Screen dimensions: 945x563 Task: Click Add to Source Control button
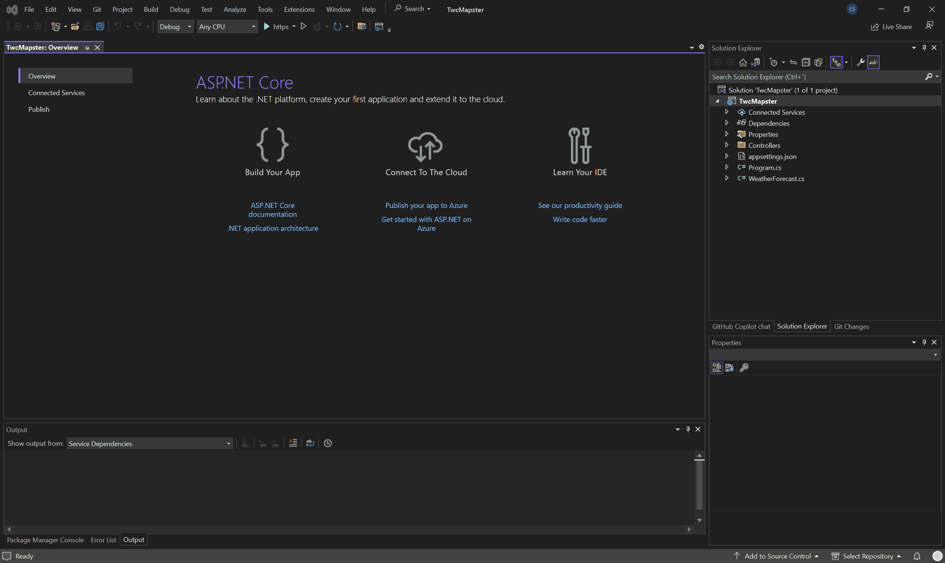[776, 556]
